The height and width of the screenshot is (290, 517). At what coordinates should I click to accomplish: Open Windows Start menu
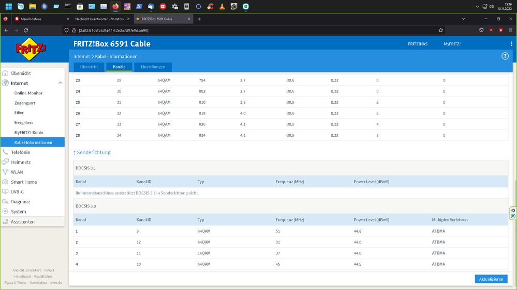point(9,7)
